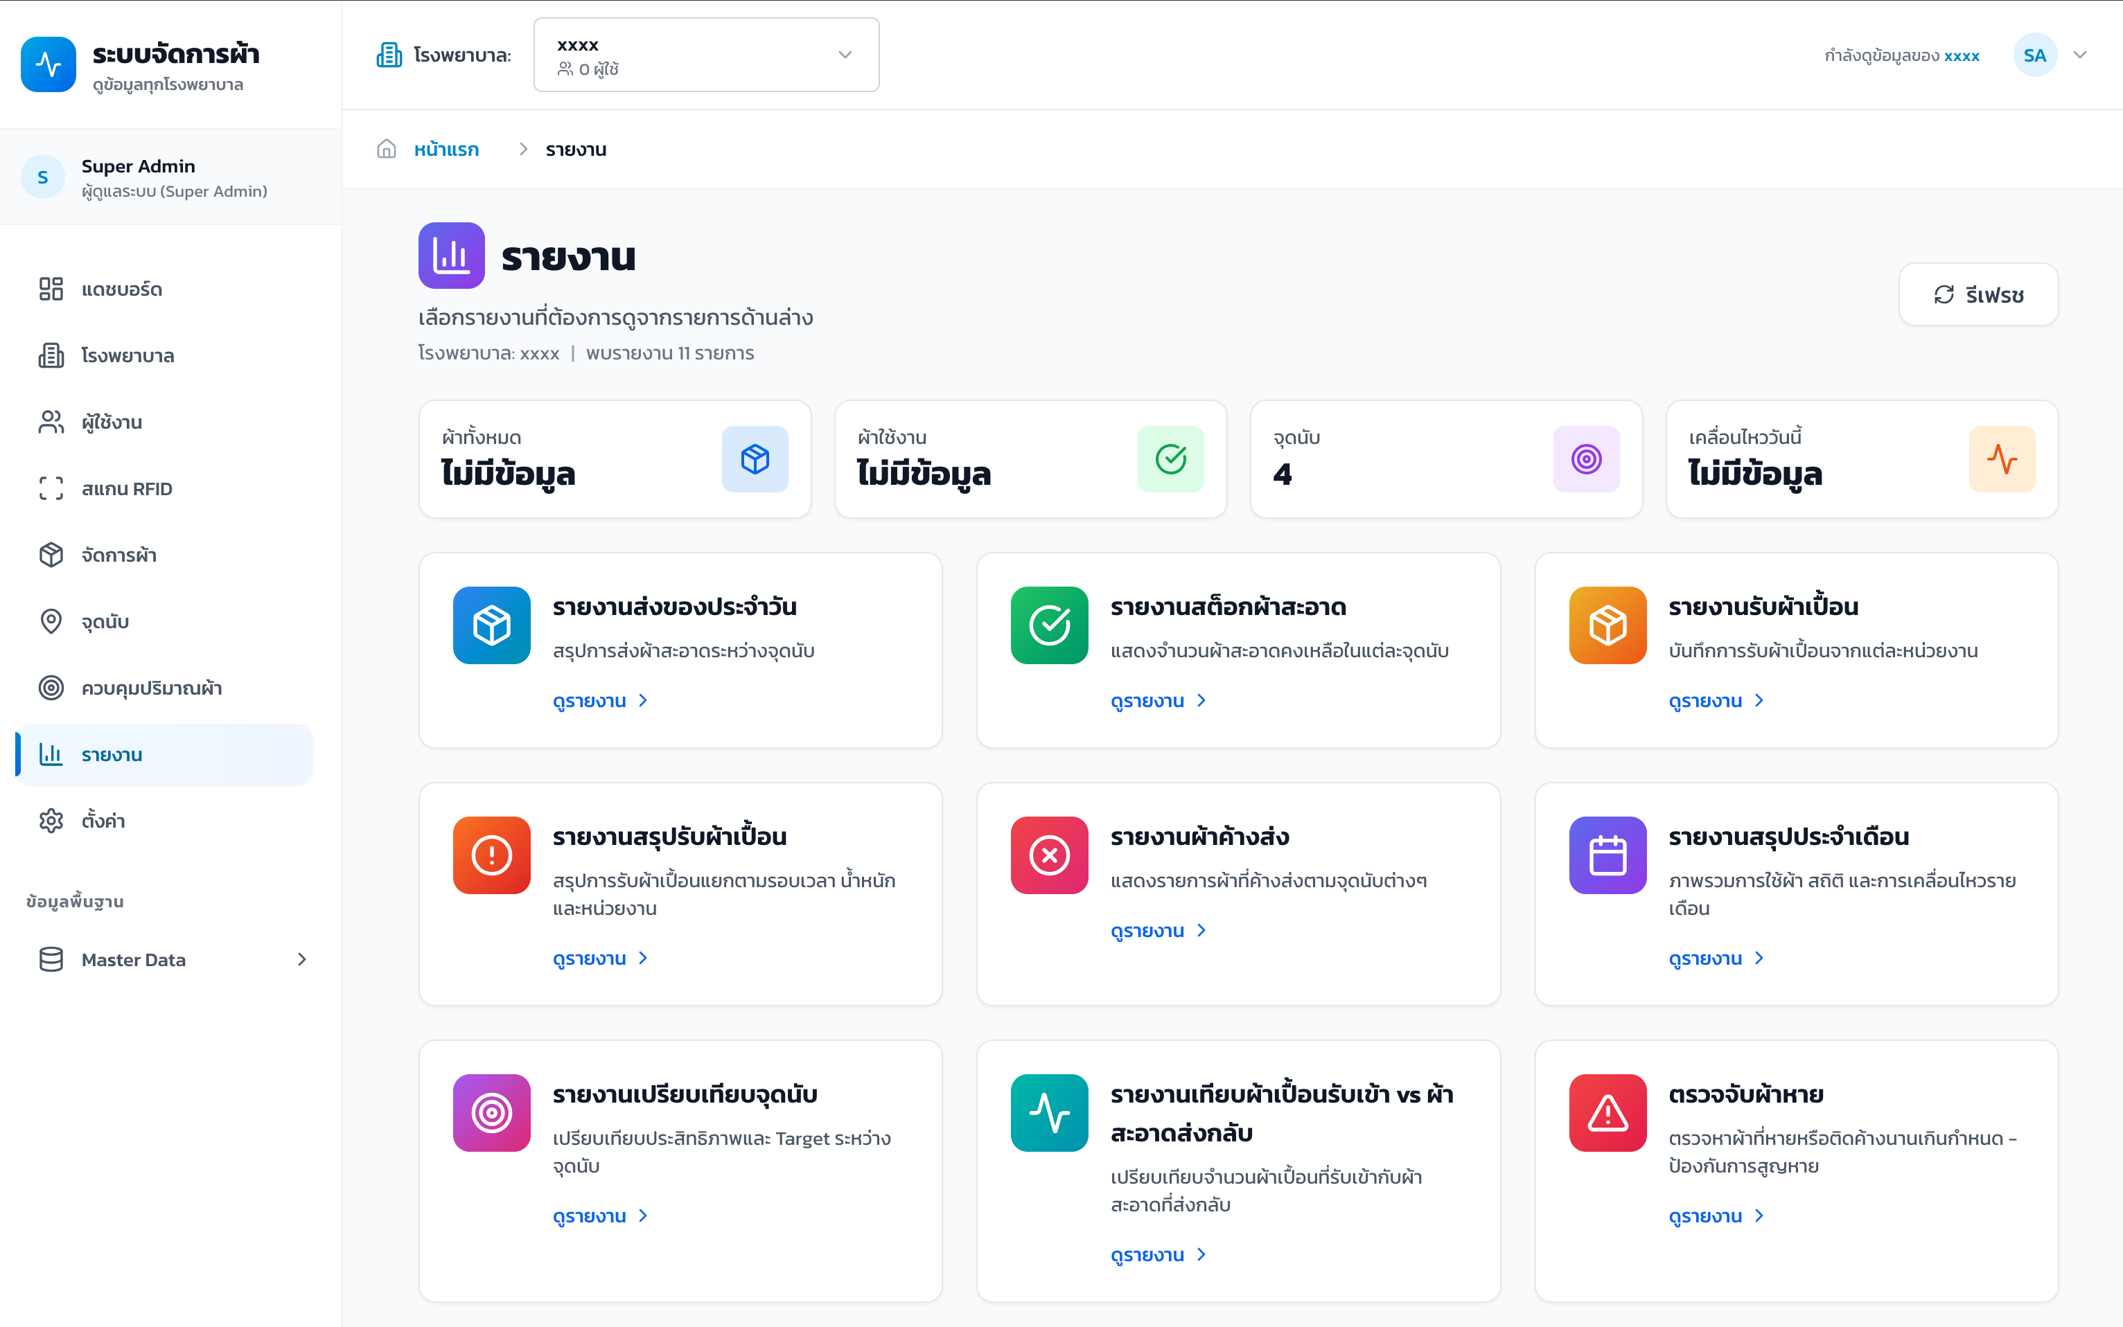Click the orange box icon on soiled linen report

pos(1607,625)
